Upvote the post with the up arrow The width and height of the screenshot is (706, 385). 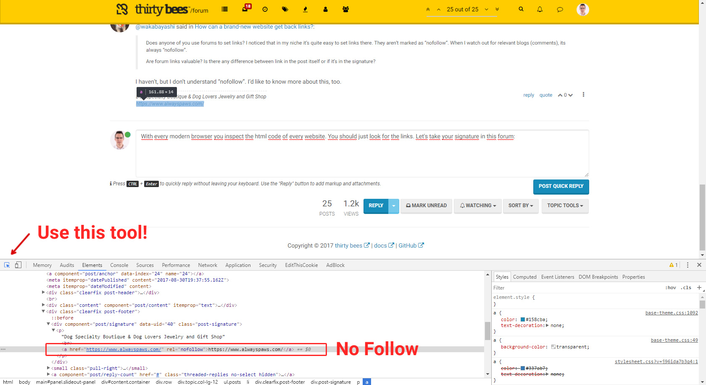[x=561, y=95]
